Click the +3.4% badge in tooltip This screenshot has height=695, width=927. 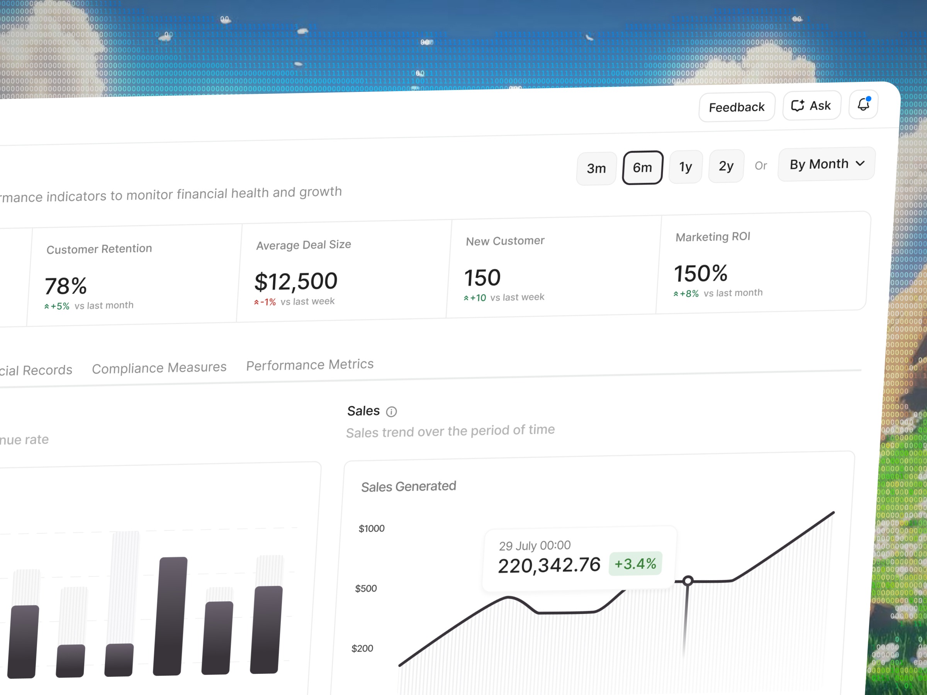click(635, 564)
